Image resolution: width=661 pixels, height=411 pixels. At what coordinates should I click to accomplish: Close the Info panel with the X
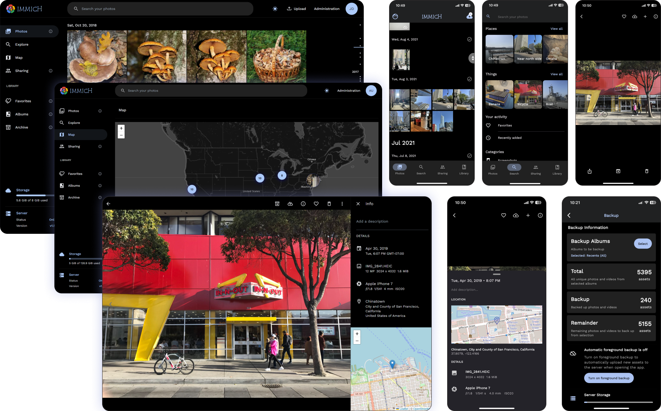point(358,204)
